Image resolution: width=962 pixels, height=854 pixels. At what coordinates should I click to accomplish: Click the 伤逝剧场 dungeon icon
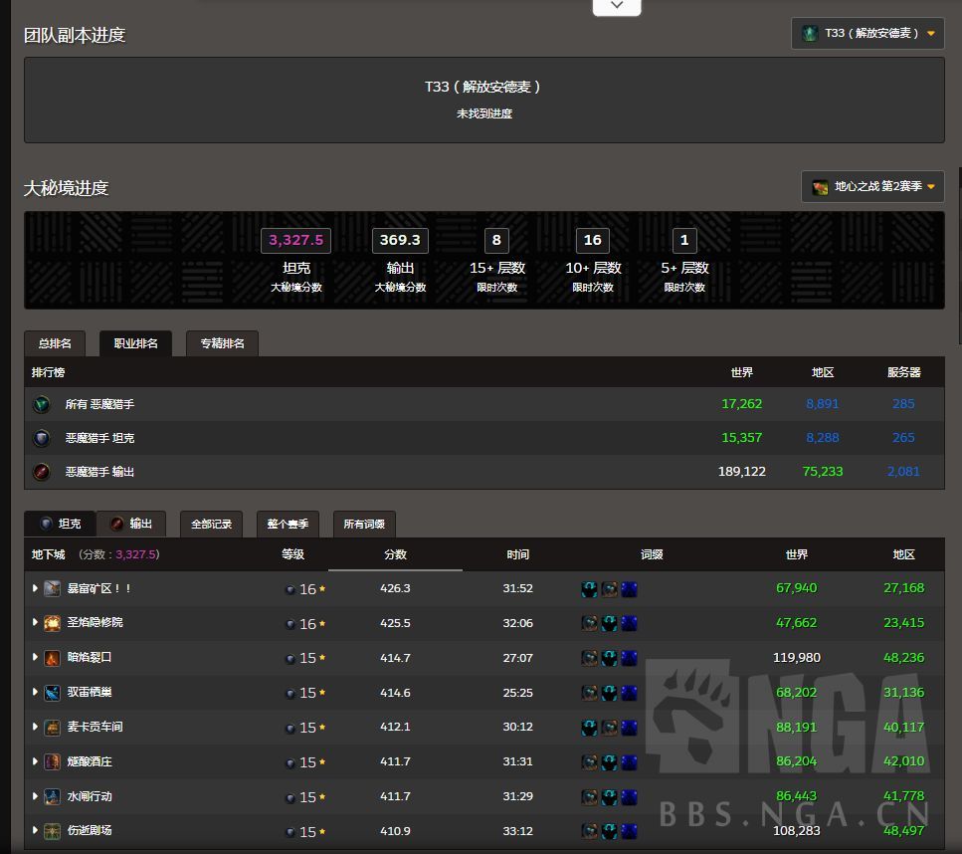[53, 831]
